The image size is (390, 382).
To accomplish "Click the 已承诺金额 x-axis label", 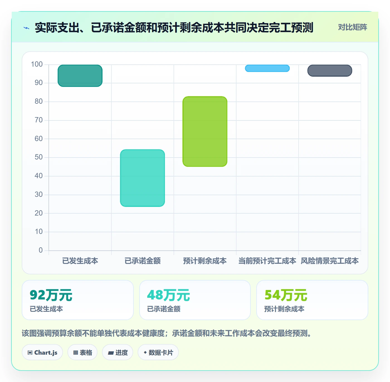I will point(143,261).
